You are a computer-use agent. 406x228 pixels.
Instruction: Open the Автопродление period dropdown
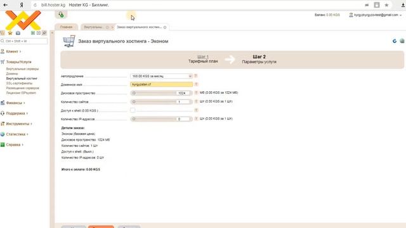(161, 76)
